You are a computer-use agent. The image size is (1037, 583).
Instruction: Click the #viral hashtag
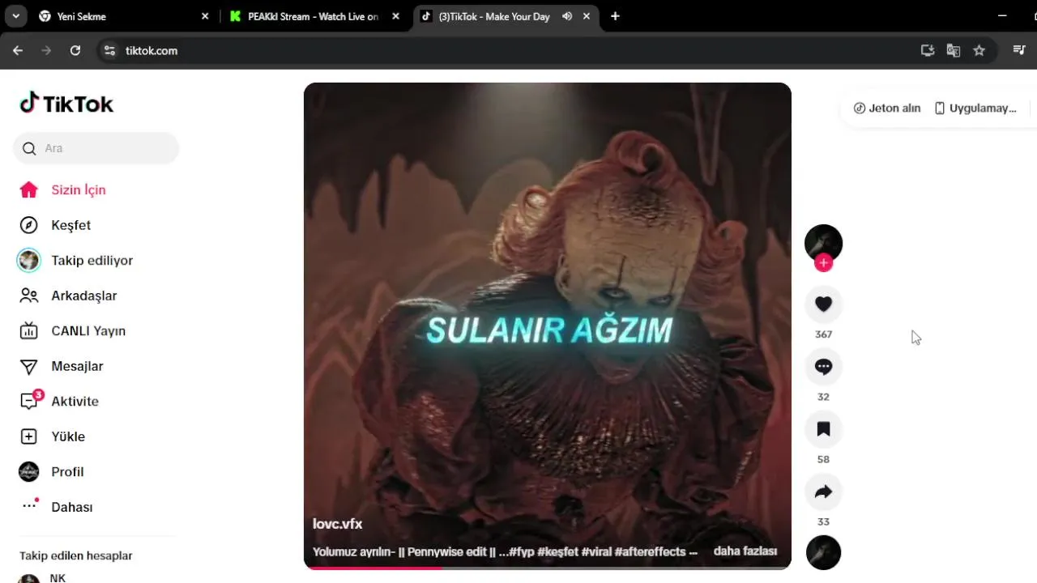pyautogui.click(x=597, y=551)
